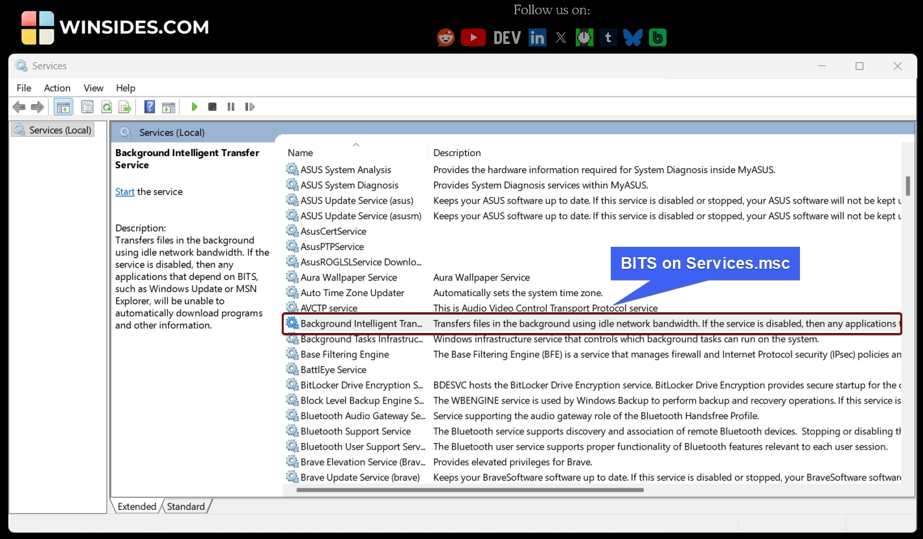Select the Brave Update Service (brave) row
The width and height of the screenshot is (923, 539).
[592, 477]
